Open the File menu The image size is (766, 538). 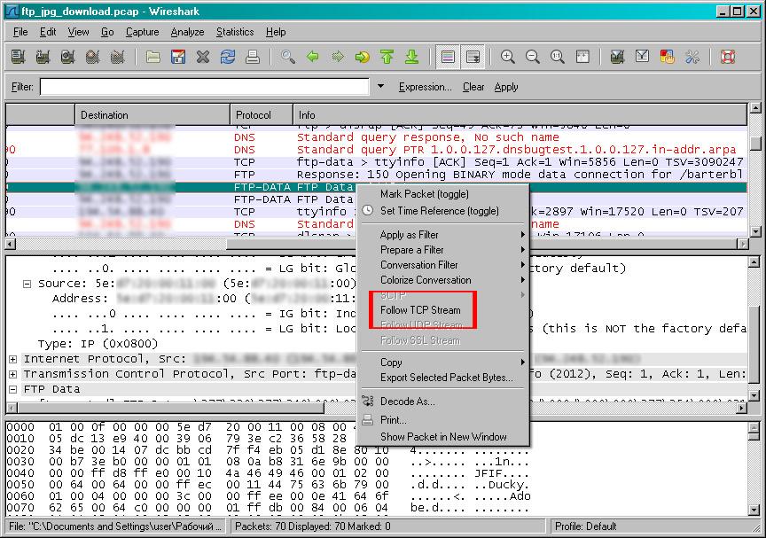(x=20, y=32)
